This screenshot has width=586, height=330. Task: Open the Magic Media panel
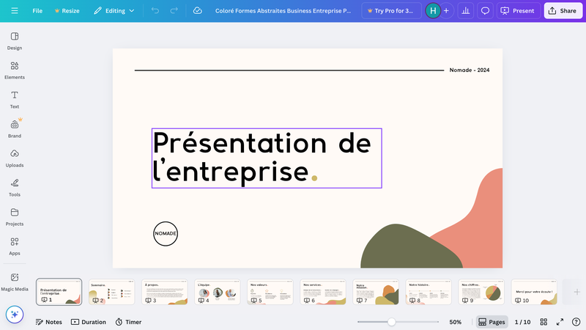(15, 282)
